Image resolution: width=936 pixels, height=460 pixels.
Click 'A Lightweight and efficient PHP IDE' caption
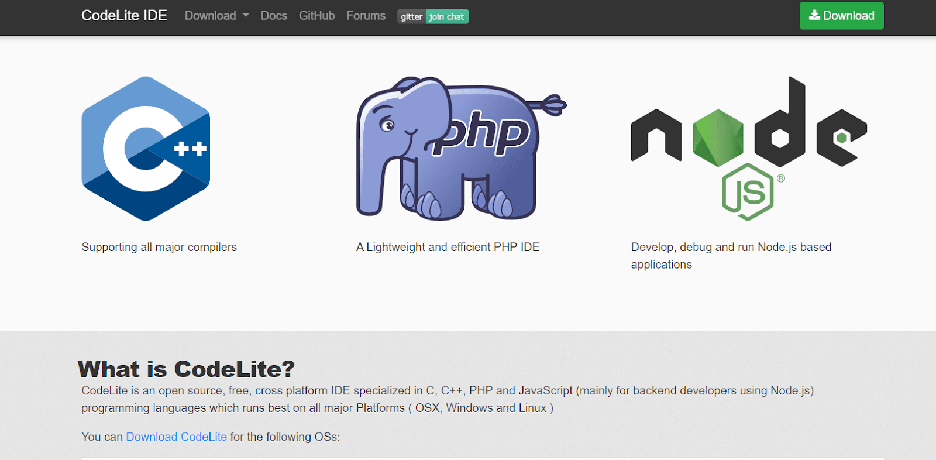[448, 247]
